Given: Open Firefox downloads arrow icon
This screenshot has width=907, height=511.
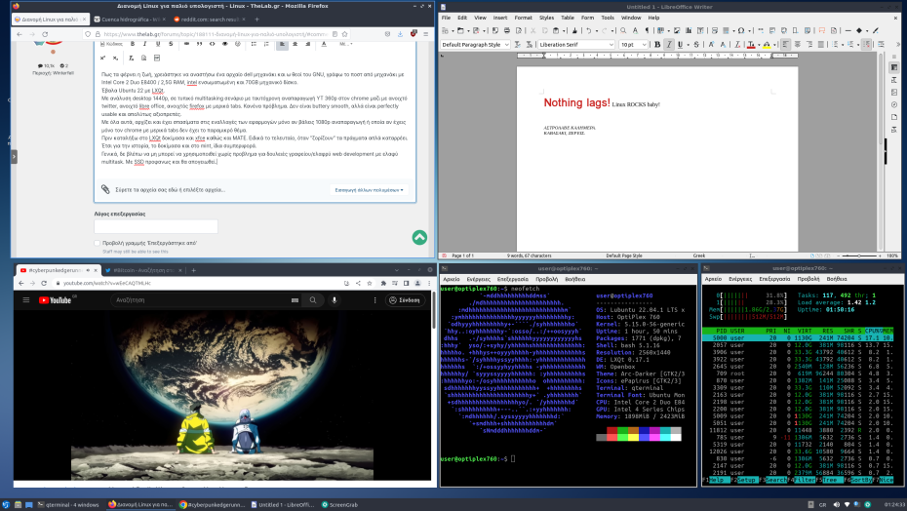Looking at the screenshot, I should tap(400, 34).
